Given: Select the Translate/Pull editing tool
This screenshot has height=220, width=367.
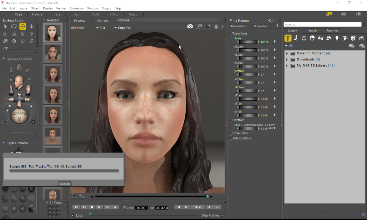Looking at the screenshot, I should 23,26.
